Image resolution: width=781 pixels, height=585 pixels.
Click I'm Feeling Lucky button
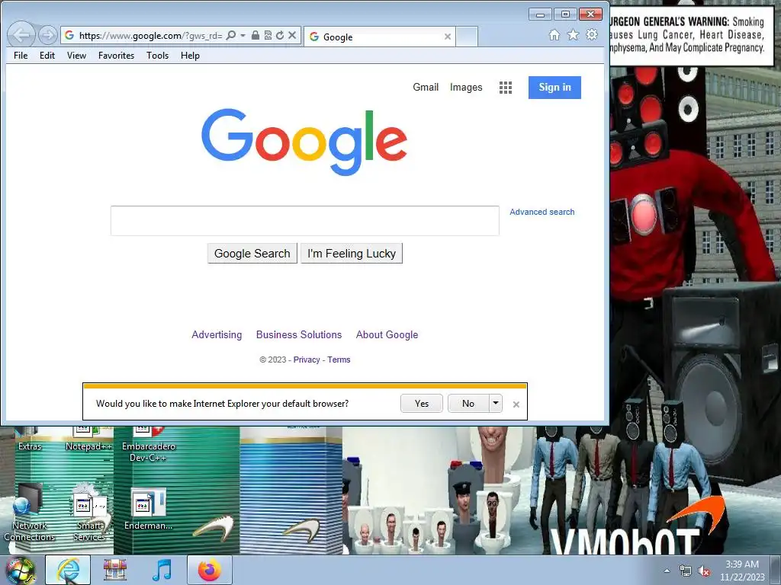coord(352,253)
